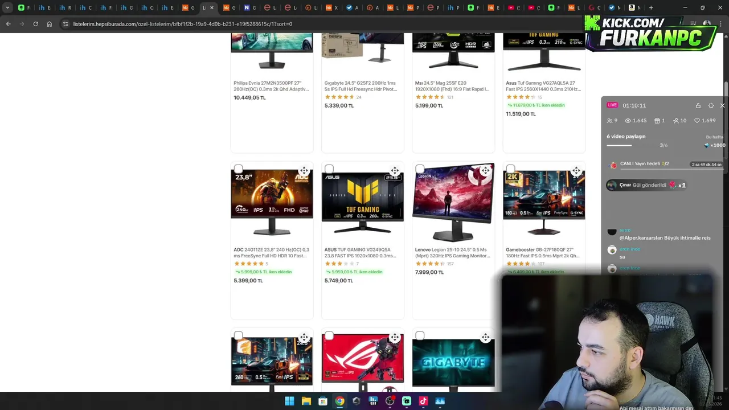Image resolution: width=729 pixels, height=410 pixels.
Task: Click the AOC card's 5 star rating
Action: point(249,264)
